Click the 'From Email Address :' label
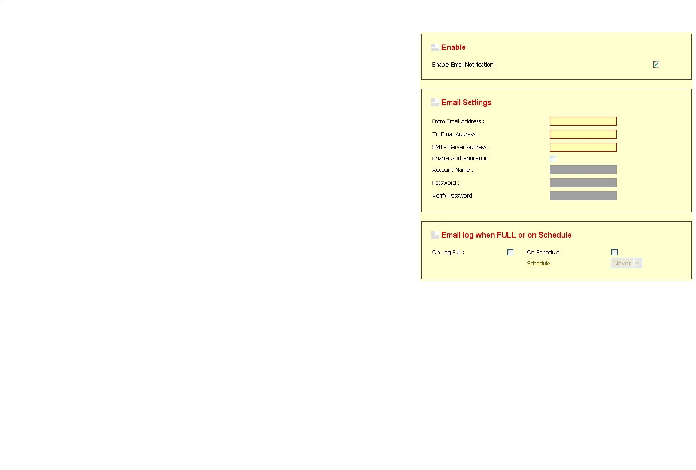696x470 pixels. pyautogui.click(x=458, y=121)
